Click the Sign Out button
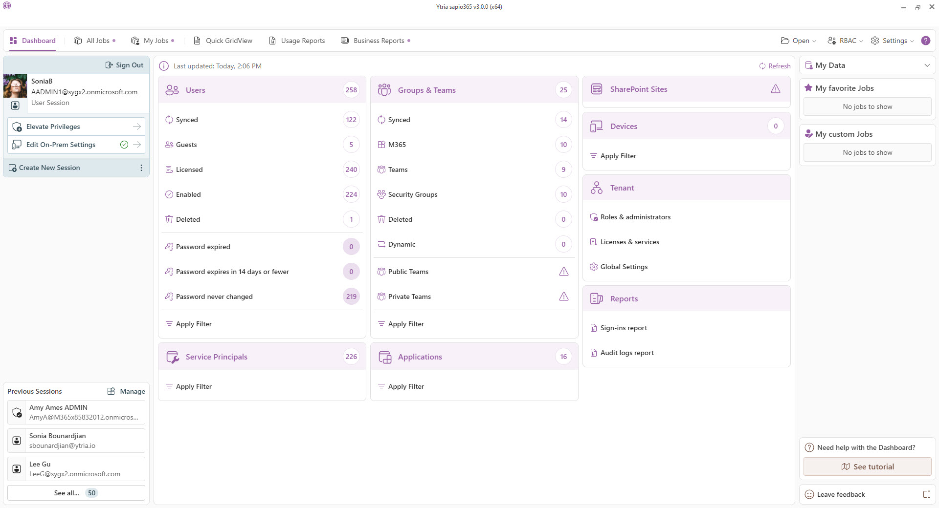This screenshot has height=508, width=939. coord(125,65)
